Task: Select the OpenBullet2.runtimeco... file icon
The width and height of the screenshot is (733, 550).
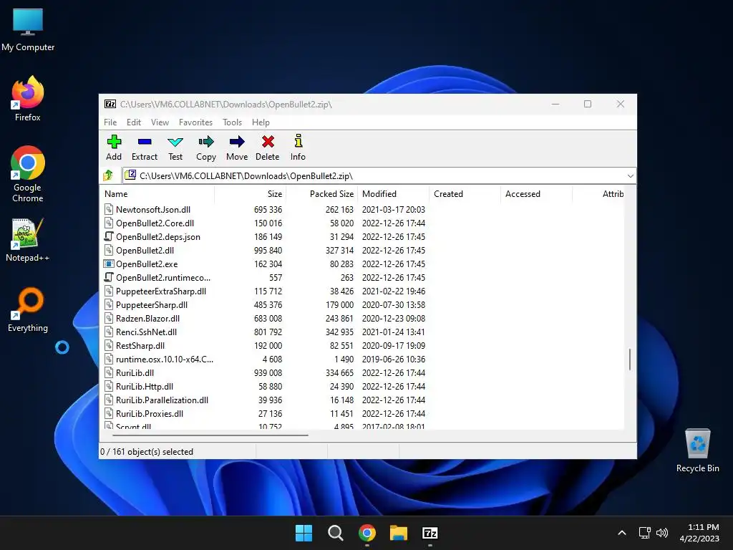Action: click(109, 277)
